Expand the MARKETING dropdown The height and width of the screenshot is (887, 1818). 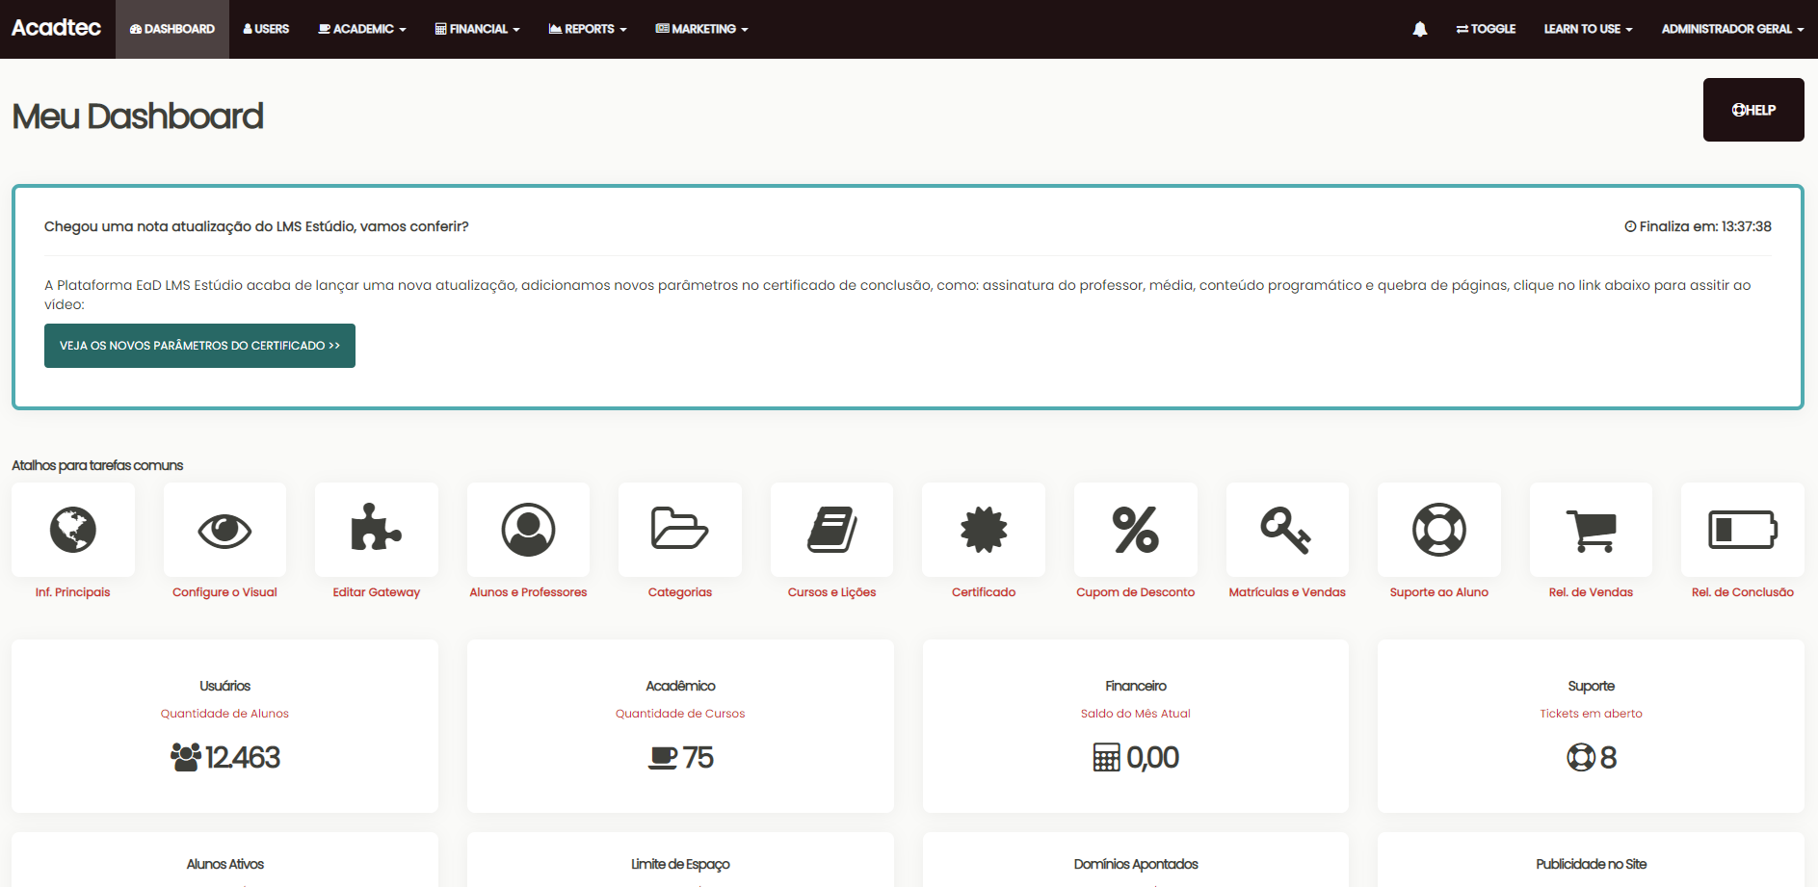(701, 29)
